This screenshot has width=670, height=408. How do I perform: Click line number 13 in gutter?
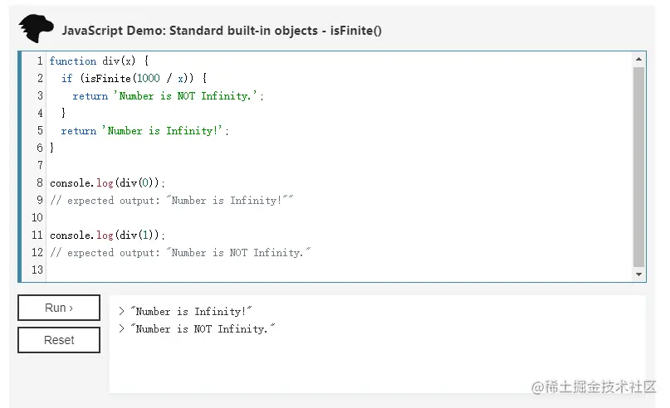point(37,270)
